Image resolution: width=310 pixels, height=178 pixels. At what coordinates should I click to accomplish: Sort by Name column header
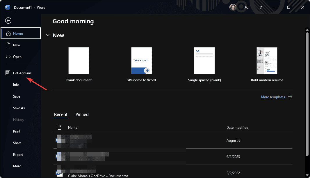73,128
